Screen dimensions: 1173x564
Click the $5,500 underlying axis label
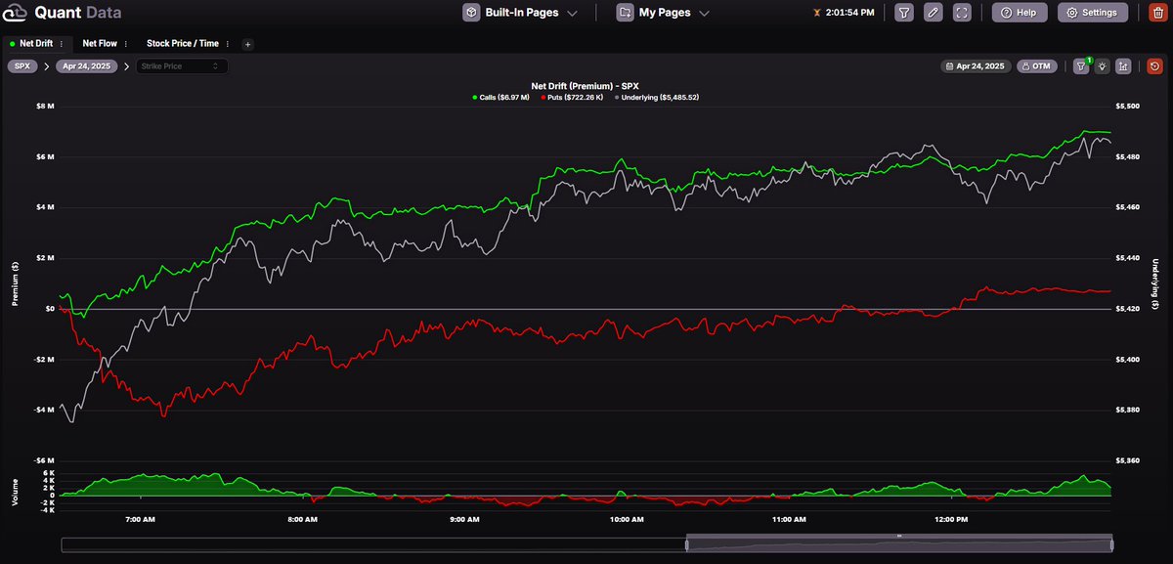(1129, 106)
